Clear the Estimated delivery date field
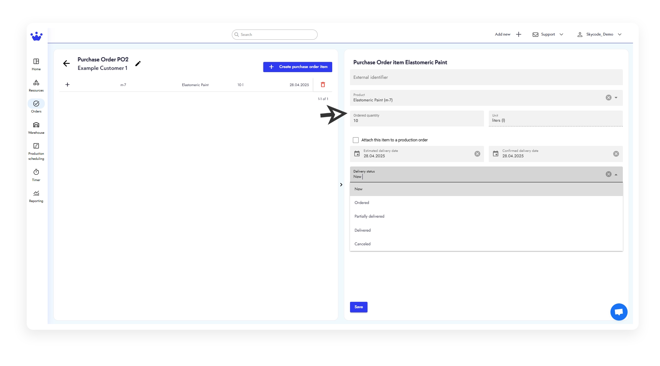Viewport: 660px width, 366px height. click(x=477, y=154)
